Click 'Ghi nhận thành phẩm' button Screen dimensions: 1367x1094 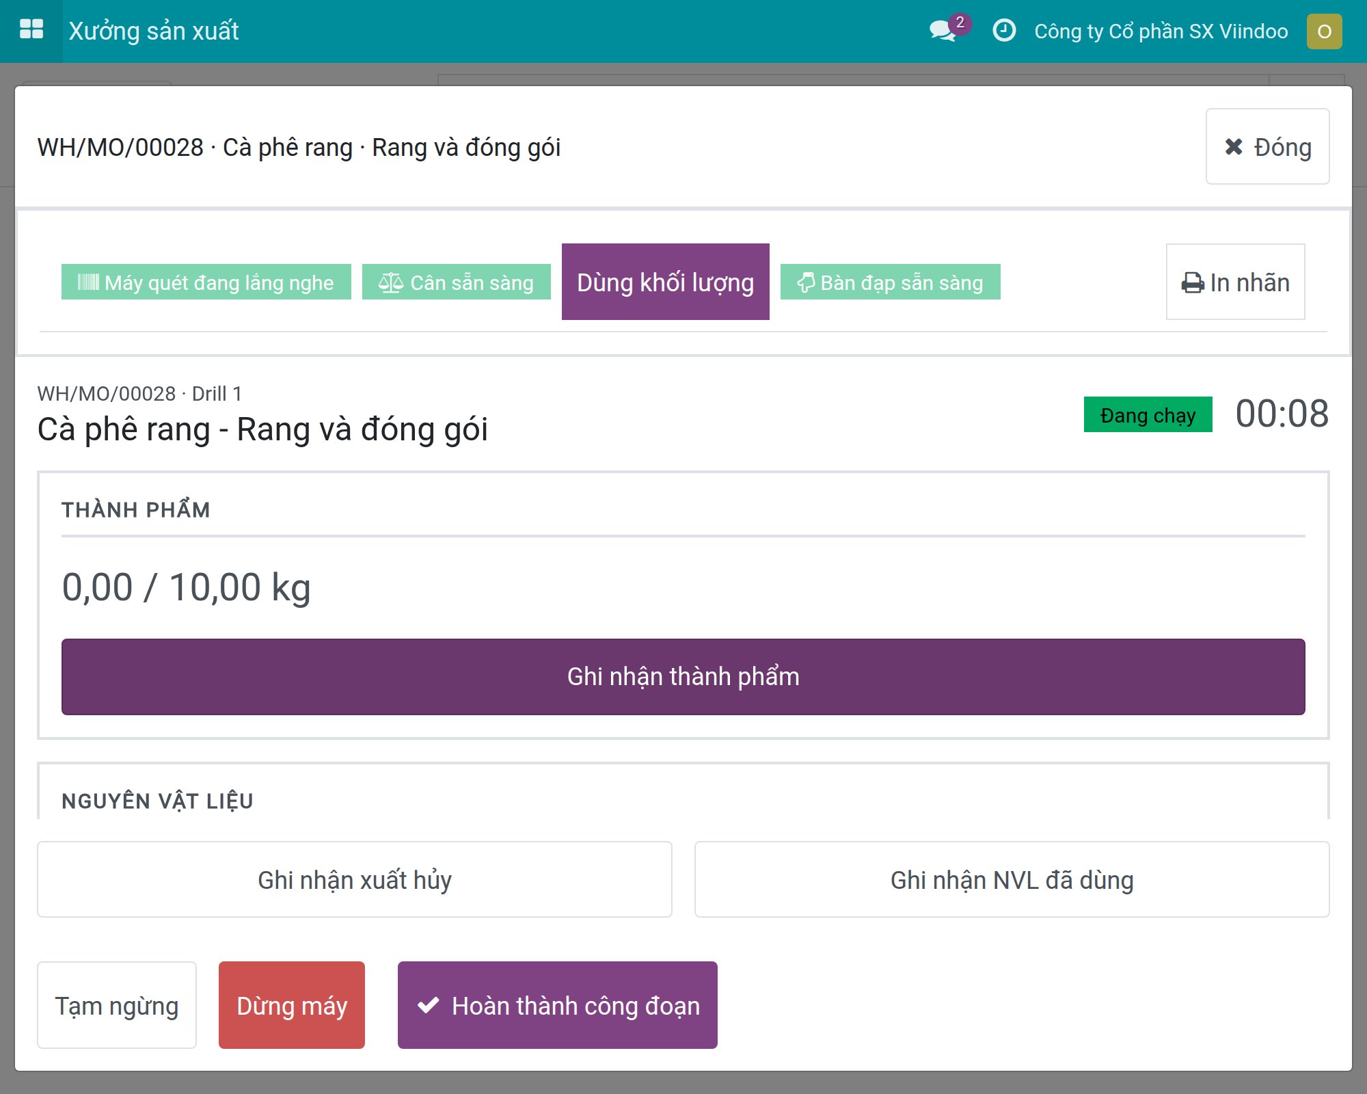click(683, 677)
